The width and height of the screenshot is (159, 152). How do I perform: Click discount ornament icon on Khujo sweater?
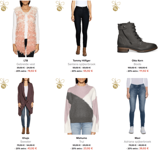coord(4,83)
